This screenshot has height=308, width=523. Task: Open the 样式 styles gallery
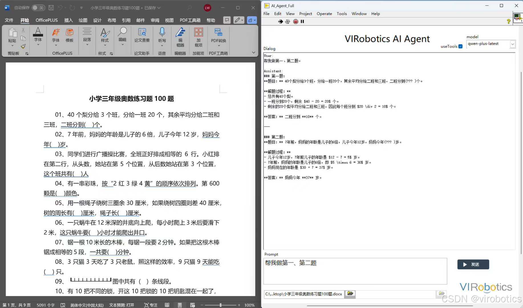(105, 37)
